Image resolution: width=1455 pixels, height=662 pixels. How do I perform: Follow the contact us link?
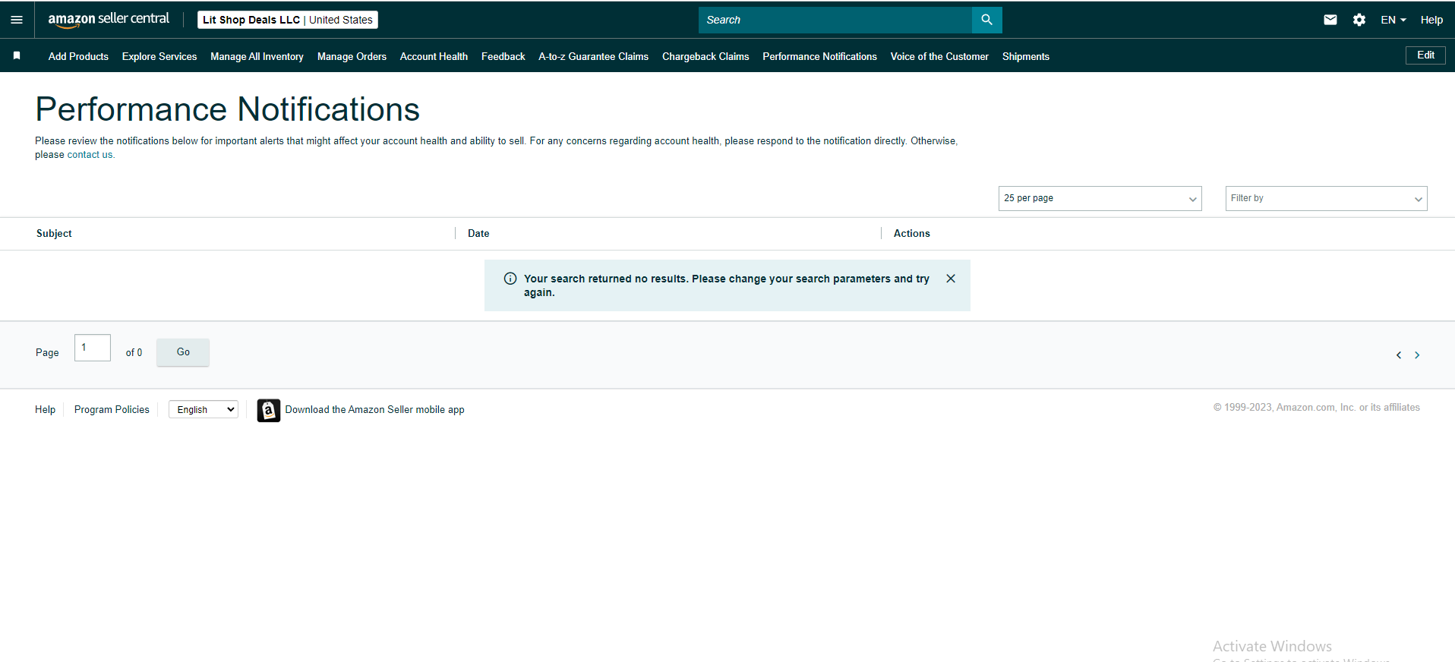point(90,155)
